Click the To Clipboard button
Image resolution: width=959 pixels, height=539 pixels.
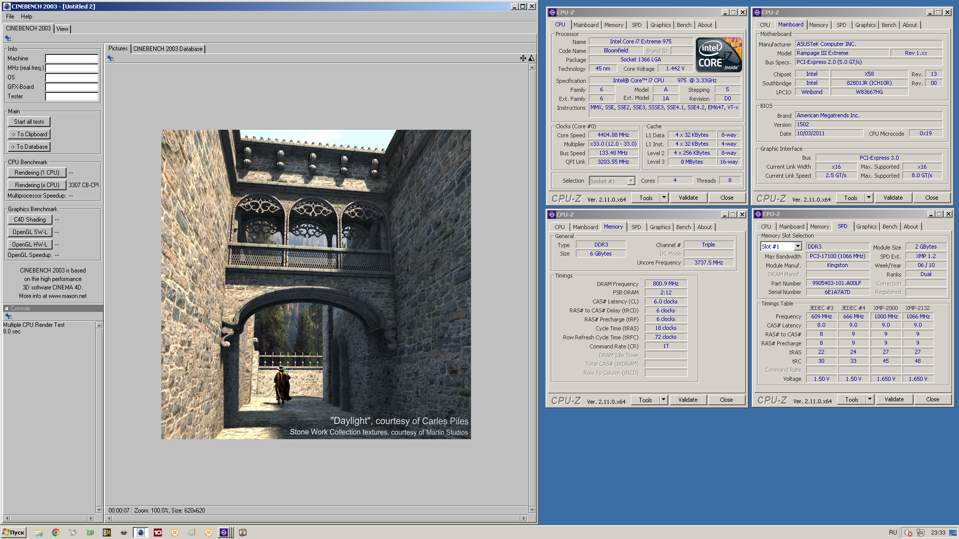click(29, 134)
